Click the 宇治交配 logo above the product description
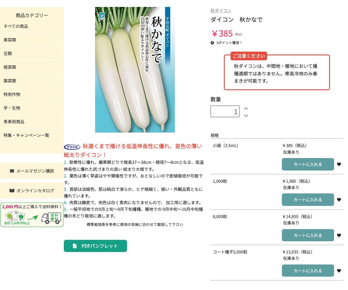 point(72,146)
